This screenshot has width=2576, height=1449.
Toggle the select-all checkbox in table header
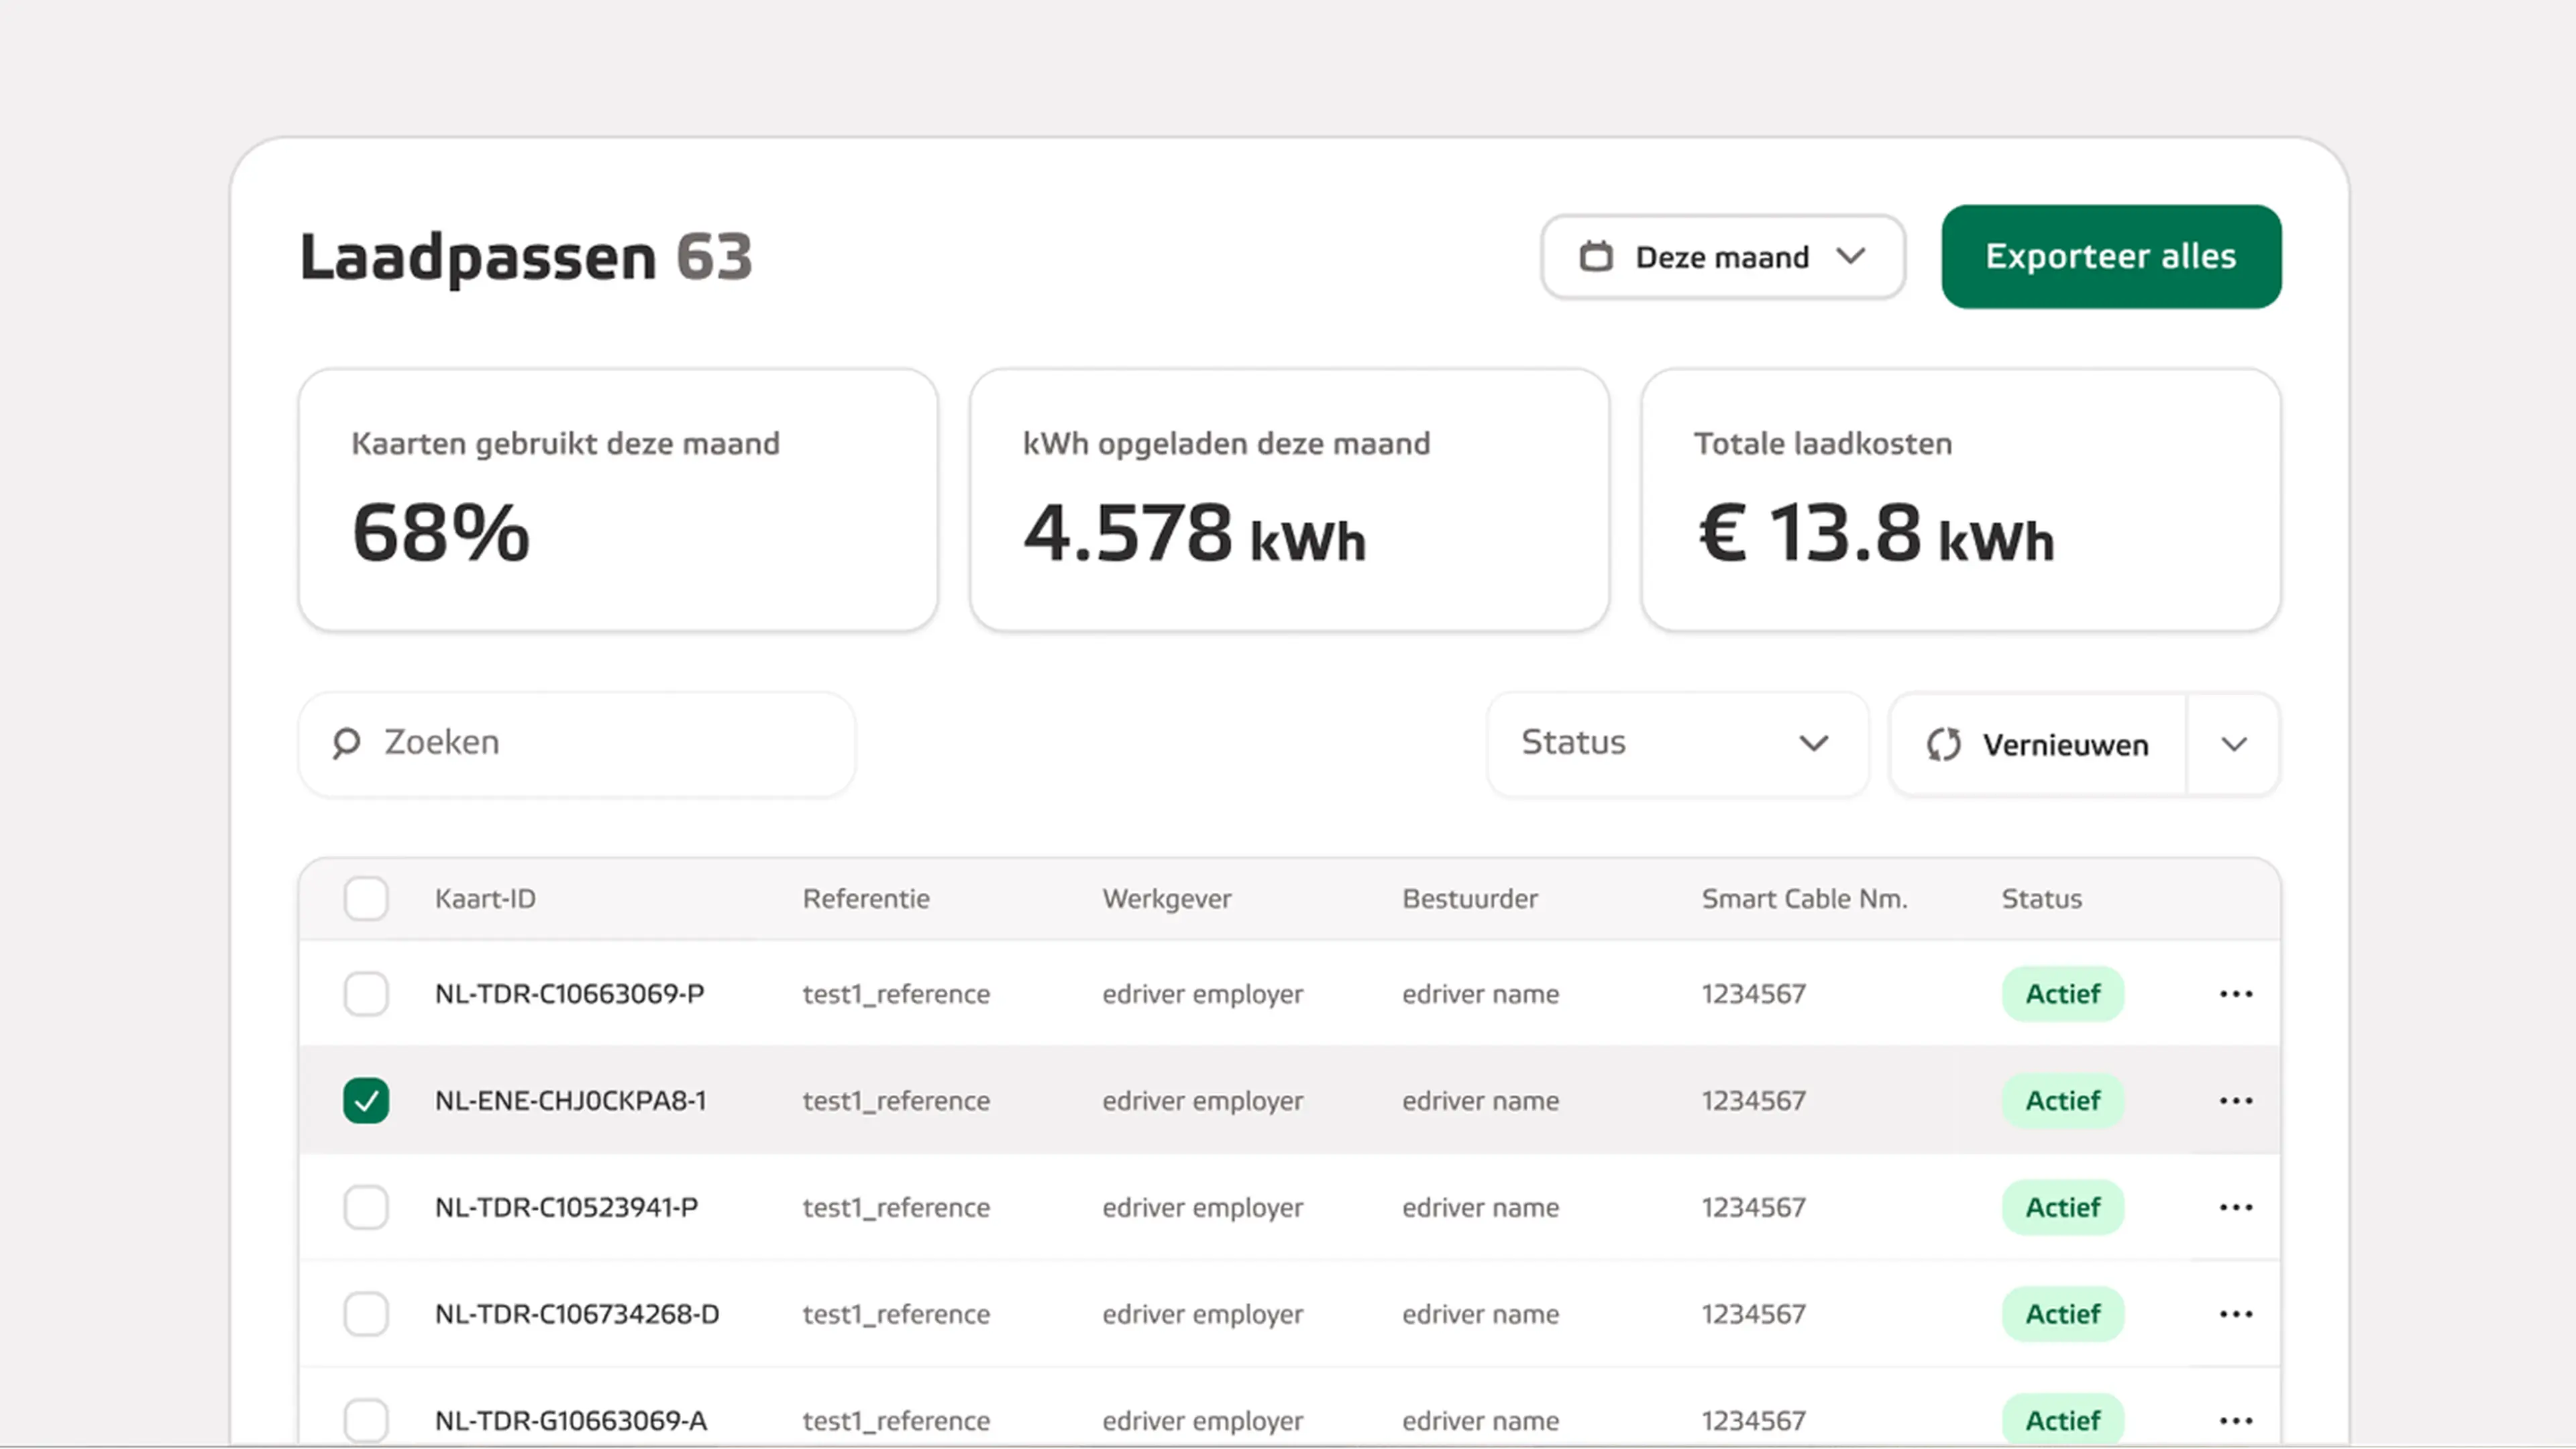[x=366, y=899]
